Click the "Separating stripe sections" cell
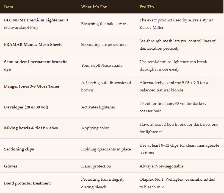The width and height of the screenshot is (224, 193). (x=104, y=44)
